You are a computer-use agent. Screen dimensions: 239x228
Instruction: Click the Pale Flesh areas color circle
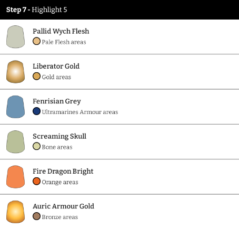(x=36, y=41)
